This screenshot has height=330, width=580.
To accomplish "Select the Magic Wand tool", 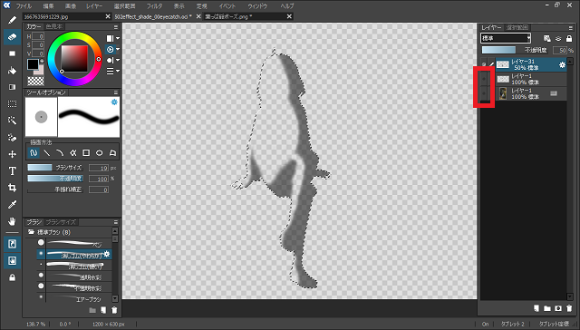I will pos(12,121).
